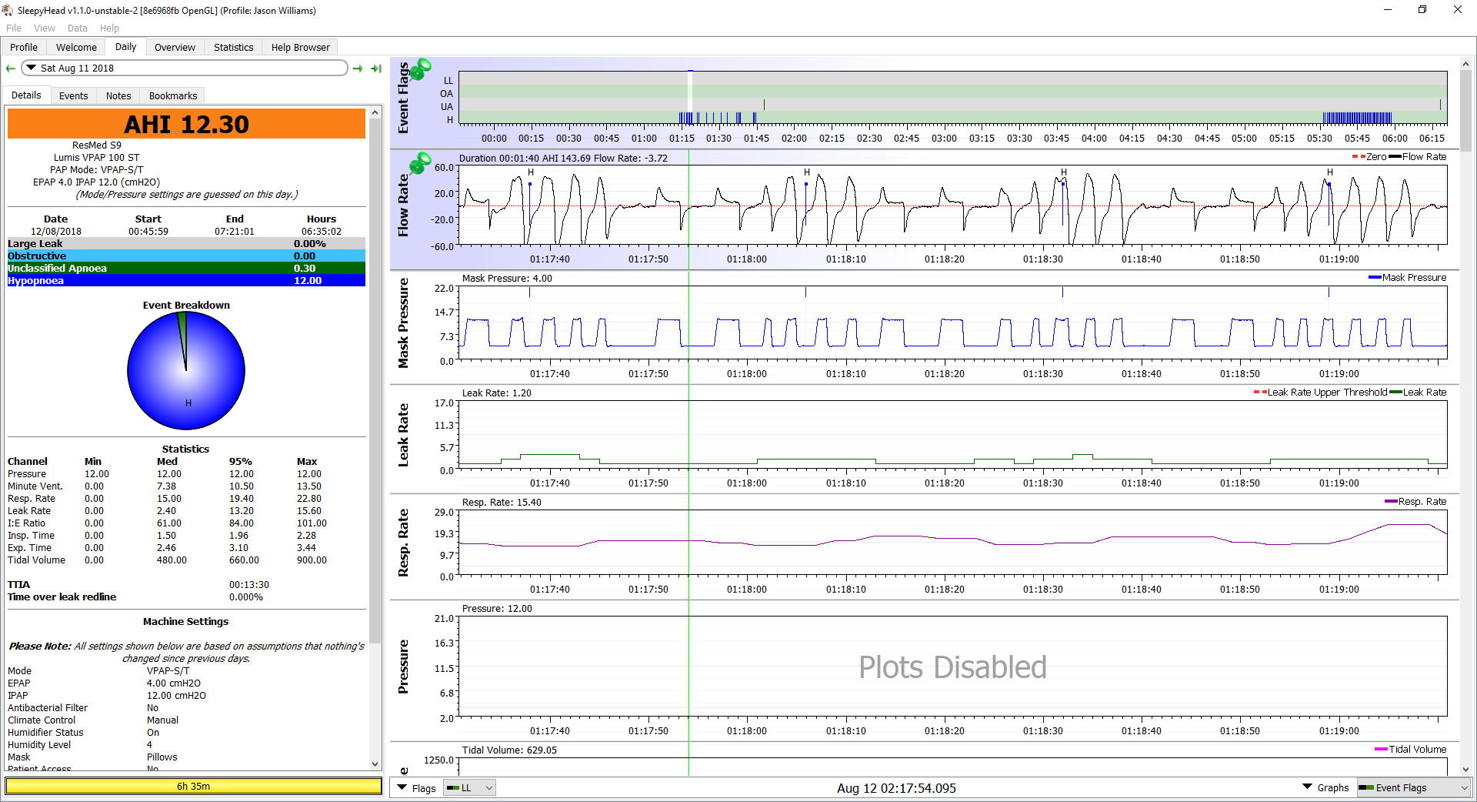Click the Flow Rate legend entry

click(x=1417, y=157)
